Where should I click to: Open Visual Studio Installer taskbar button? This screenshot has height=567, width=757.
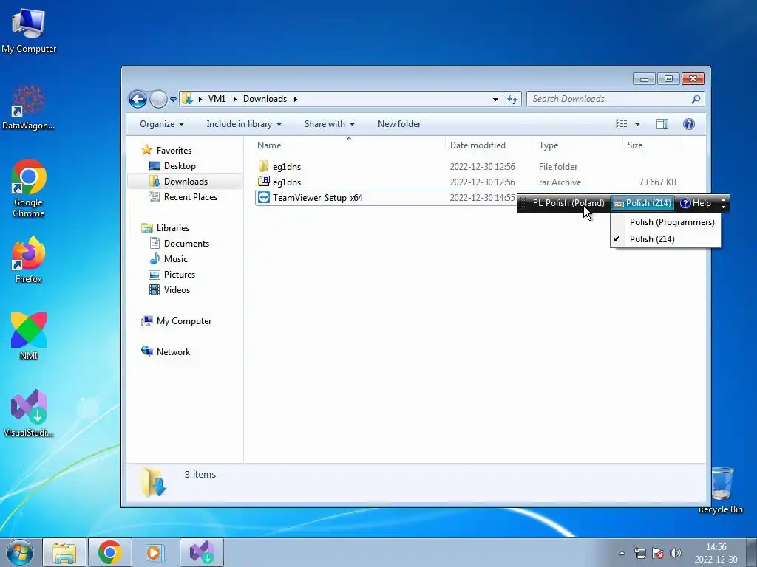coord(201,552)
